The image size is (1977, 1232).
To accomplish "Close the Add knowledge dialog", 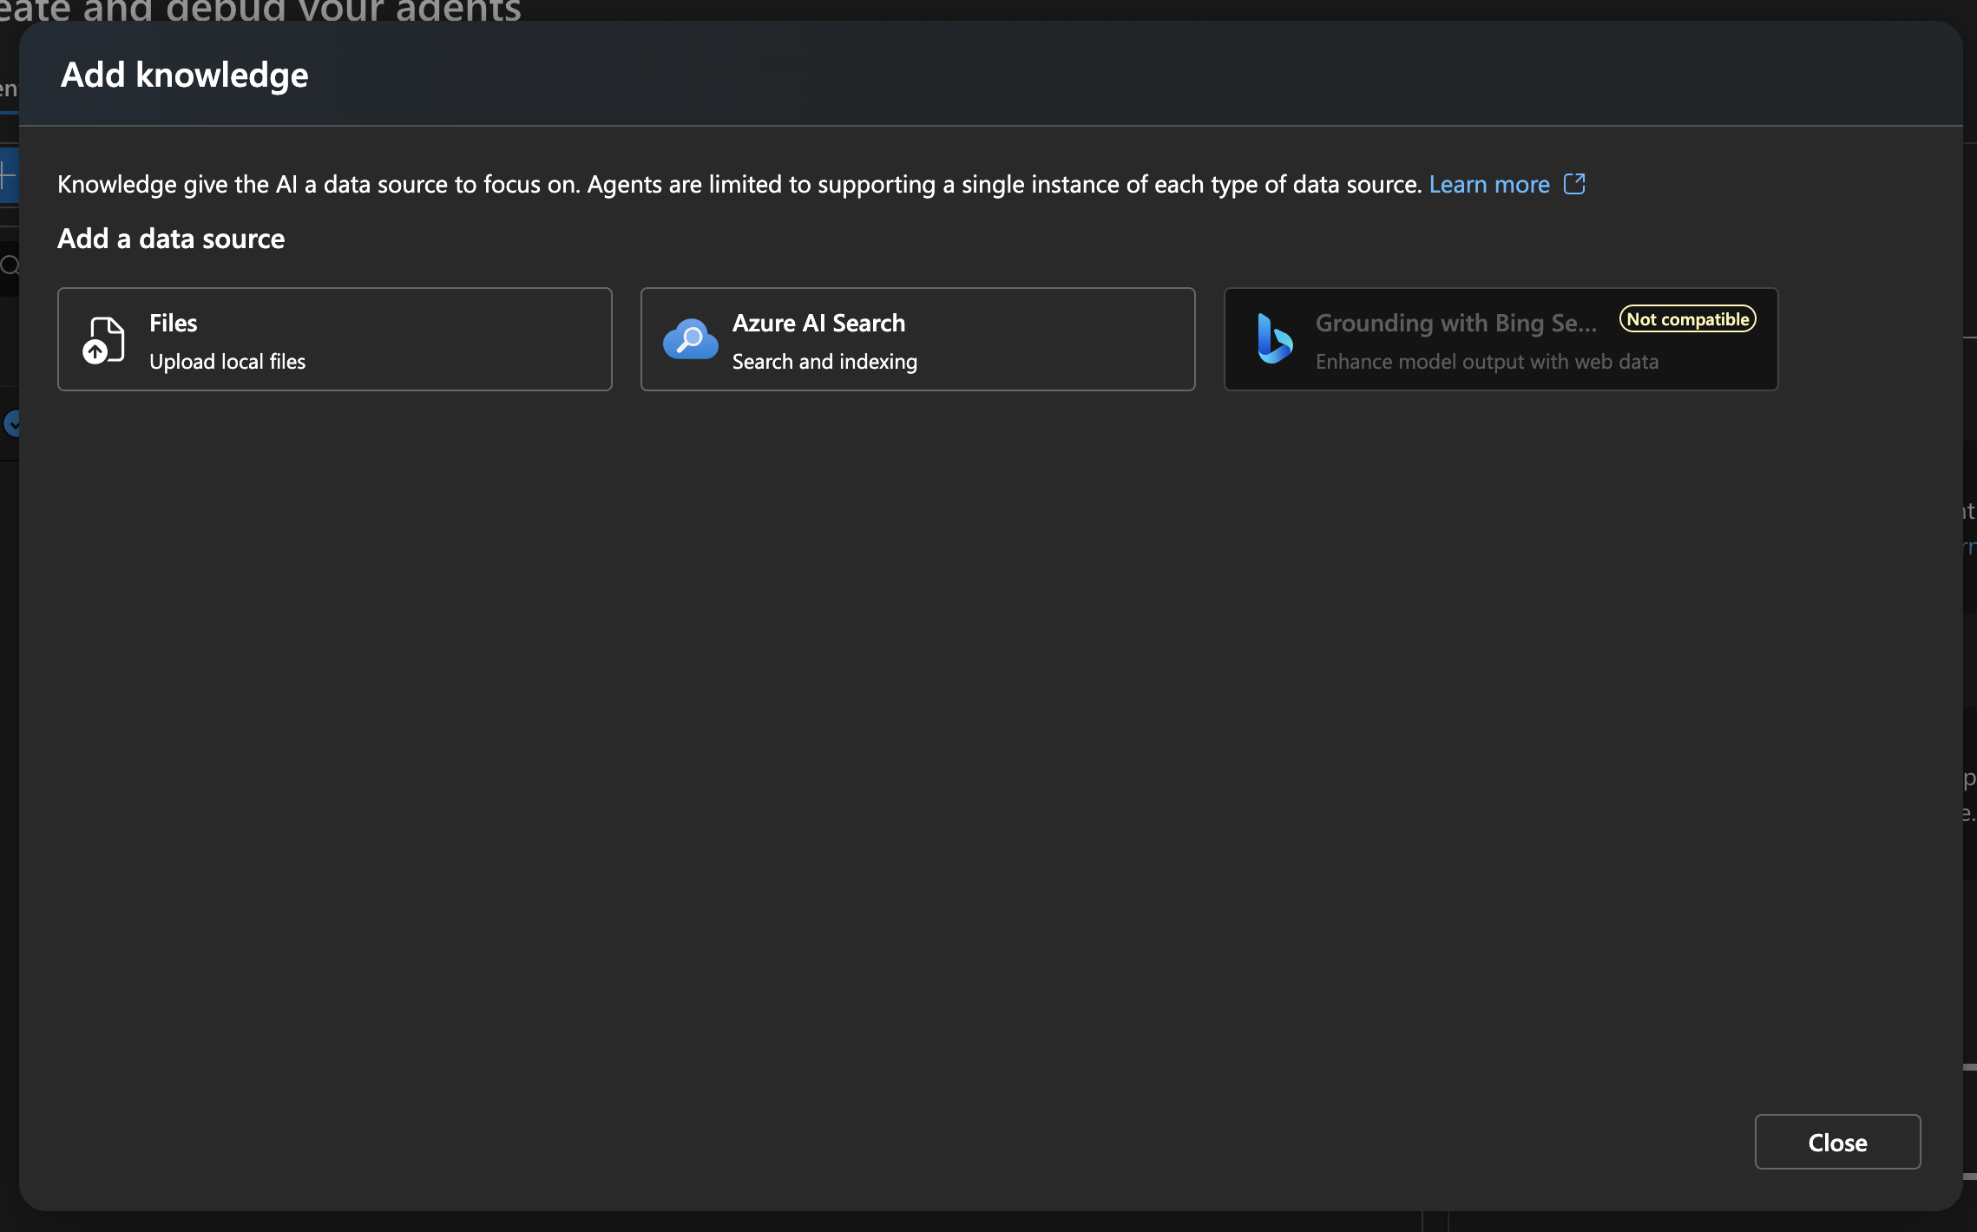I will (x=1836, y=1142).
